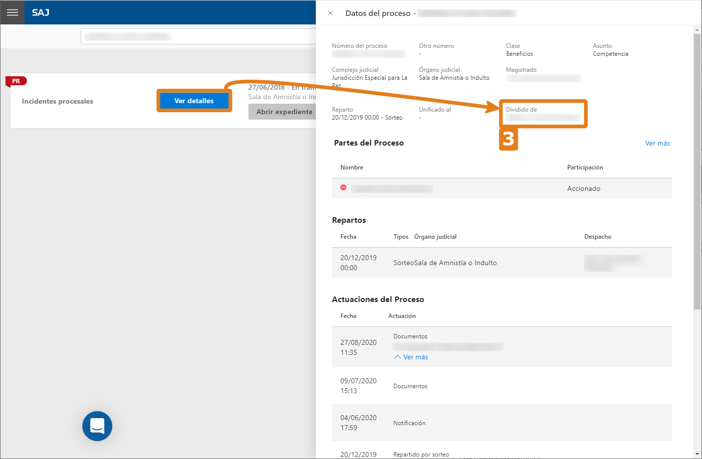Click the panel vertical scrollbar
This screenshot has width=702, height=459.
point(697,171)
